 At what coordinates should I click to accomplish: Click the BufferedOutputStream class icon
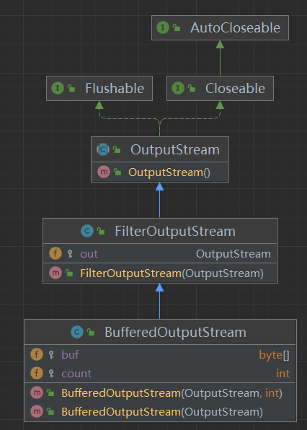point(77,332)
